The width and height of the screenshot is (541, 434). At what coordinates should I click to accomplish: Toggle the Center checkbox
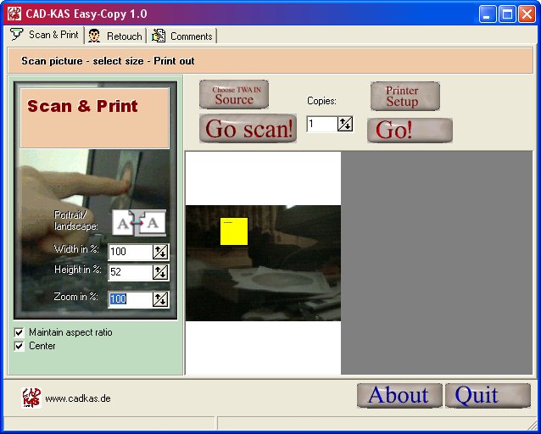click(x=20, y=346)
